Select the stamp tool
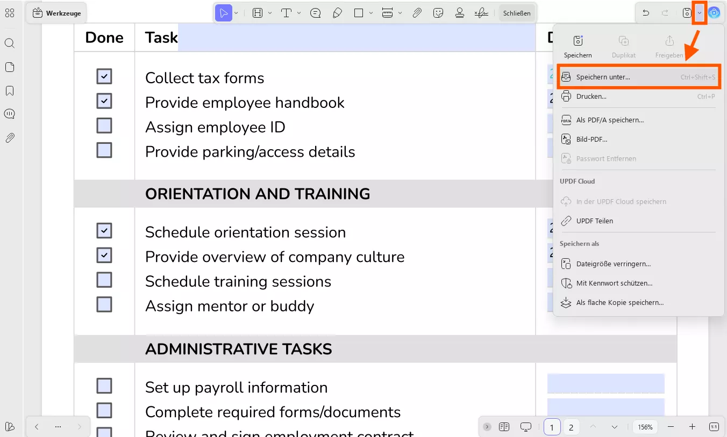The image size is (727, 437). pos(460,13)
